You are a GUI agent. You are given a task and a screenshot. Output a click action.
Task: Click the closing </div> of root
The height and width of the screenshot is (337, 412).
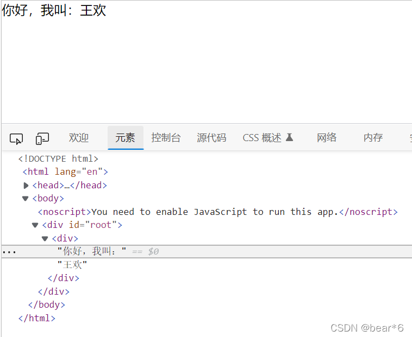tap(54, 291)
